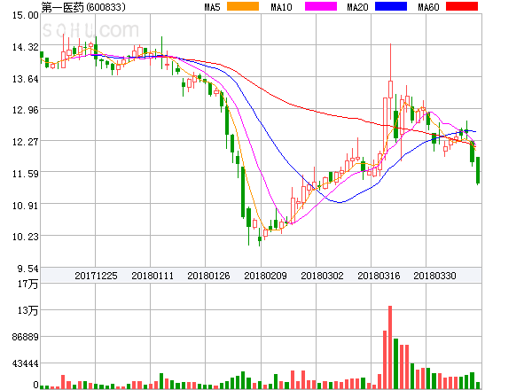
Task: Click the 12.27 price axis label
Action: click(x=26, y=142)
